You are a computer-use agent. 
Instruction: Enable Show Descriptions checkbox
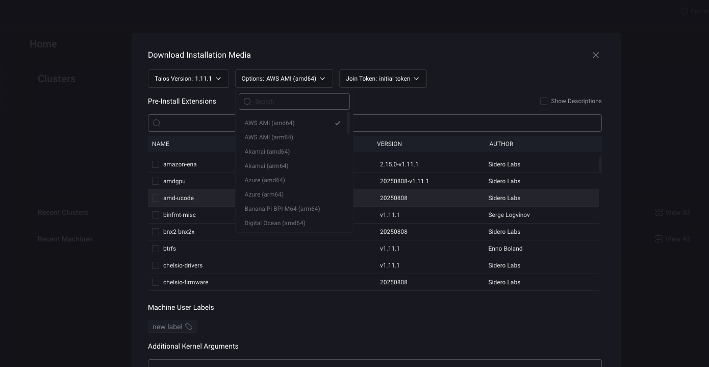click(544, 101)
